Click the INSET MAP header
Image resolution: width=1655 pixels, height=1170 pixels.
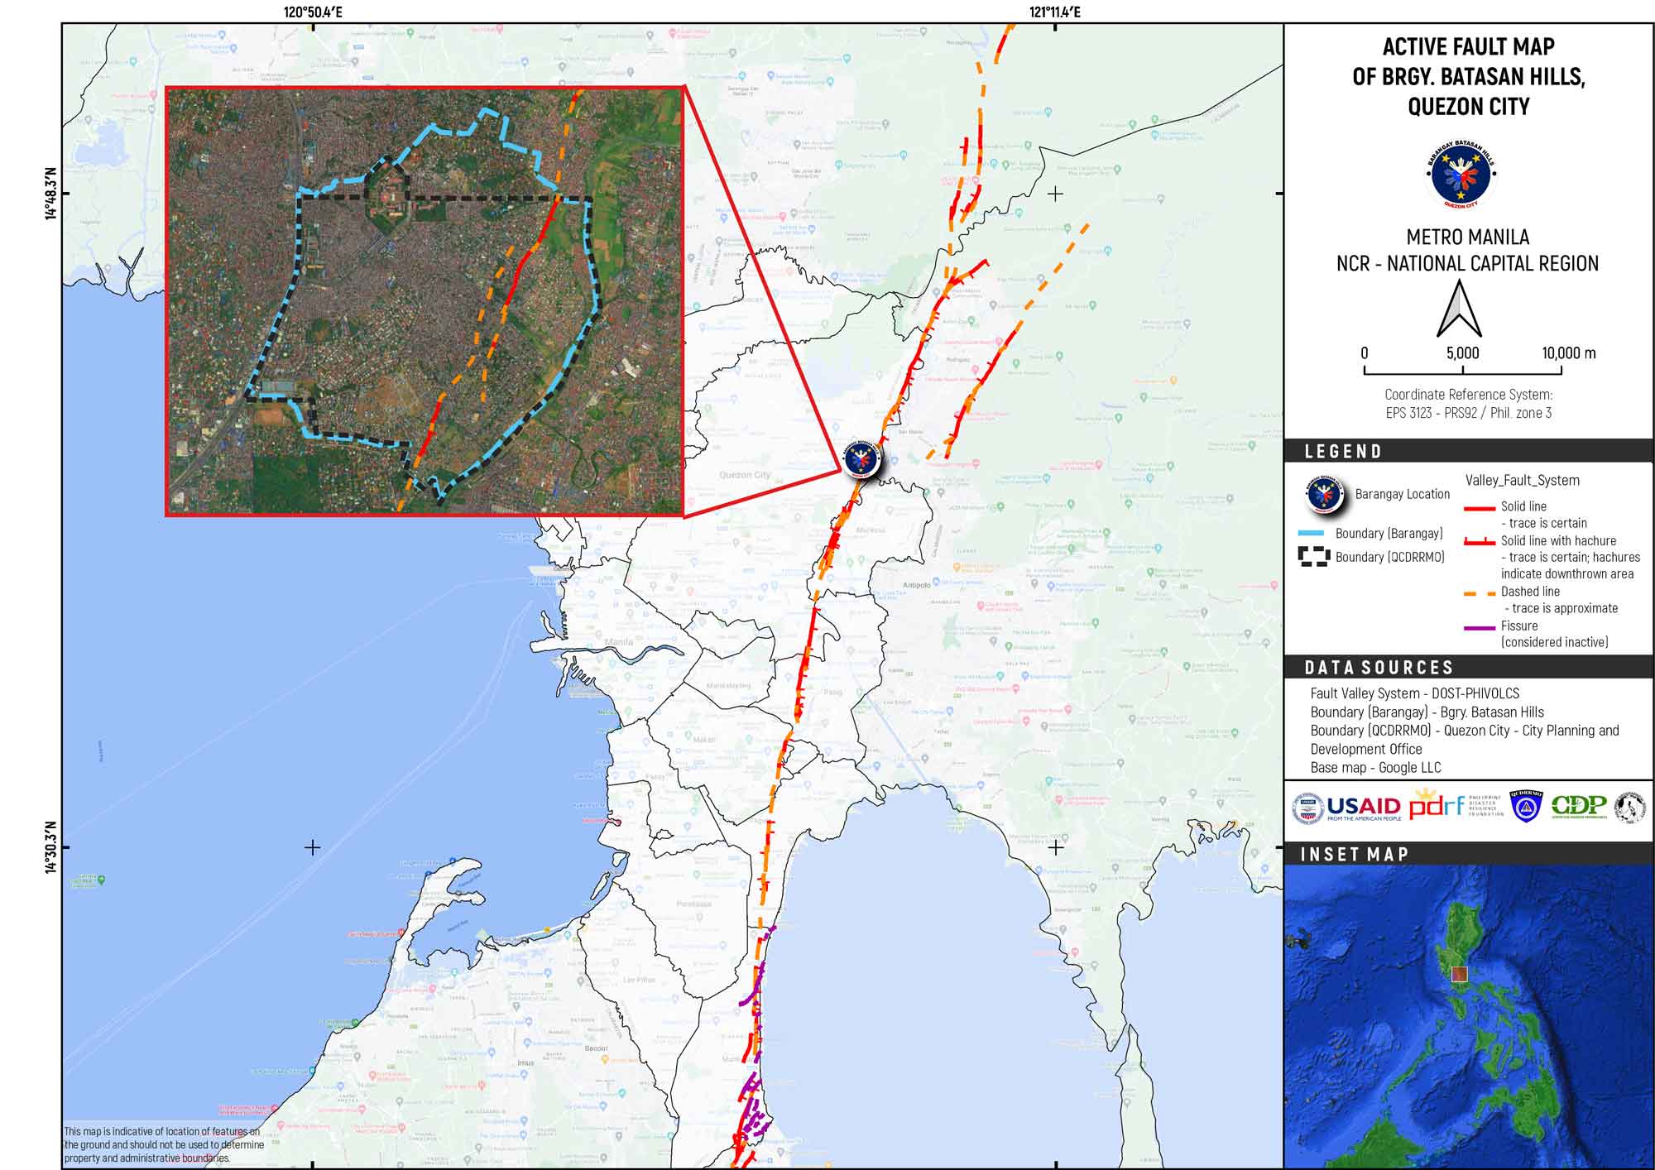(1354, 854)
